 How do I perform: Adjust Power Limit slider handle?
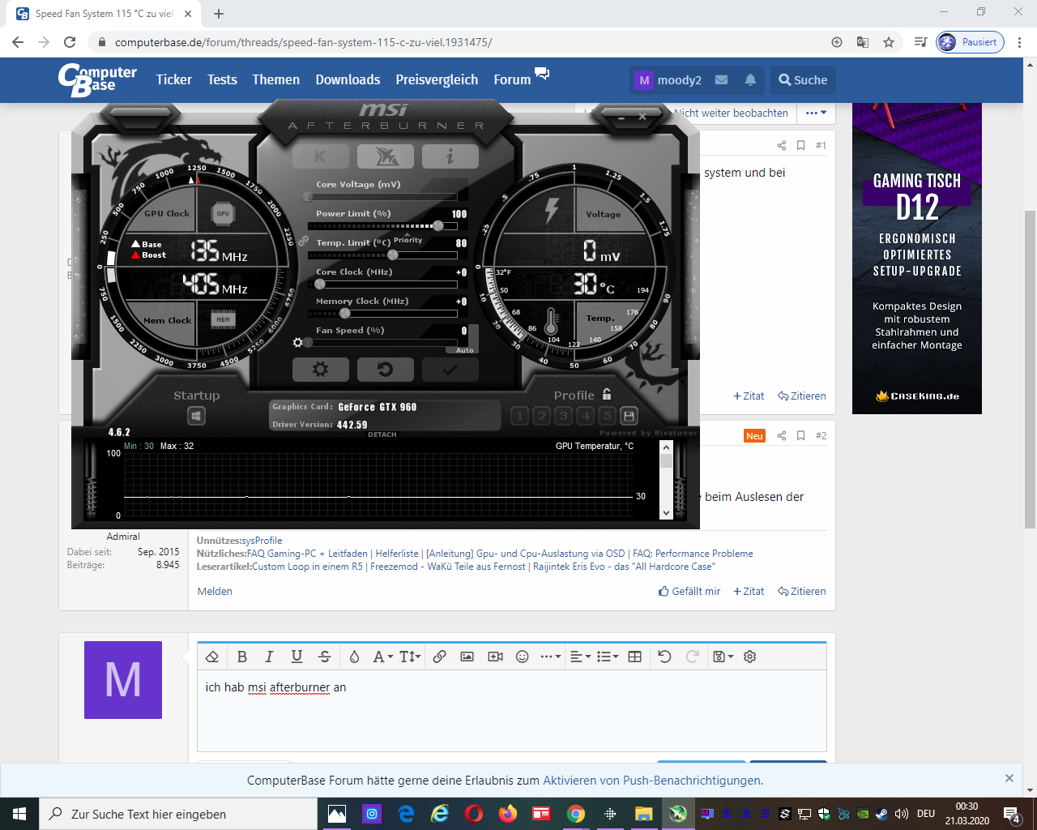tap(438, 226)
